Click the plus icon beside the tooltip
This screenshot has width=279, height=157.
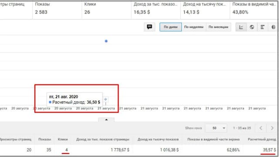tap(105, 99)
